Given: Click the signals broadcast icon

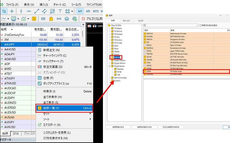Looking at the screenshot, I should tap(59, 19).
